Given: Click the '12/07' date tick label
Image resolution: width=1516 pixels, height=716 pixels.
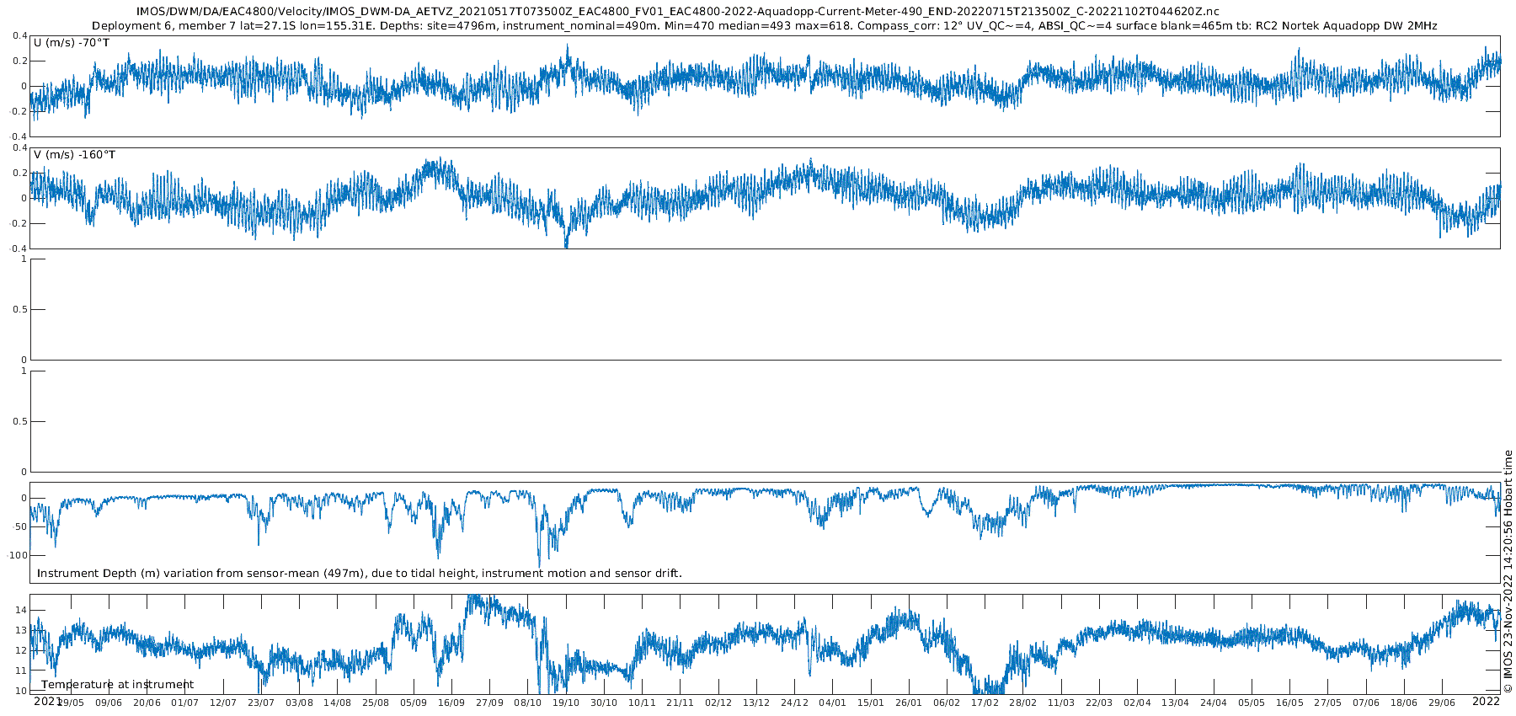Looking at the screenshot, I should (x=223, y=703).
